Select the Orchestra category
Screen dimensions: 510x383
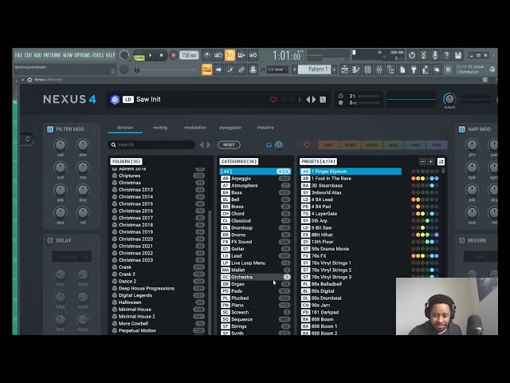(256, 277)
